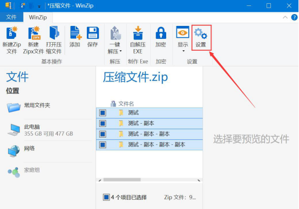Image resolution: width=299 pixels, height=209 pixels.
Task: Click 355 GB 可用 477 GB text
Action: pyautogui.click(x=49, y=133)
